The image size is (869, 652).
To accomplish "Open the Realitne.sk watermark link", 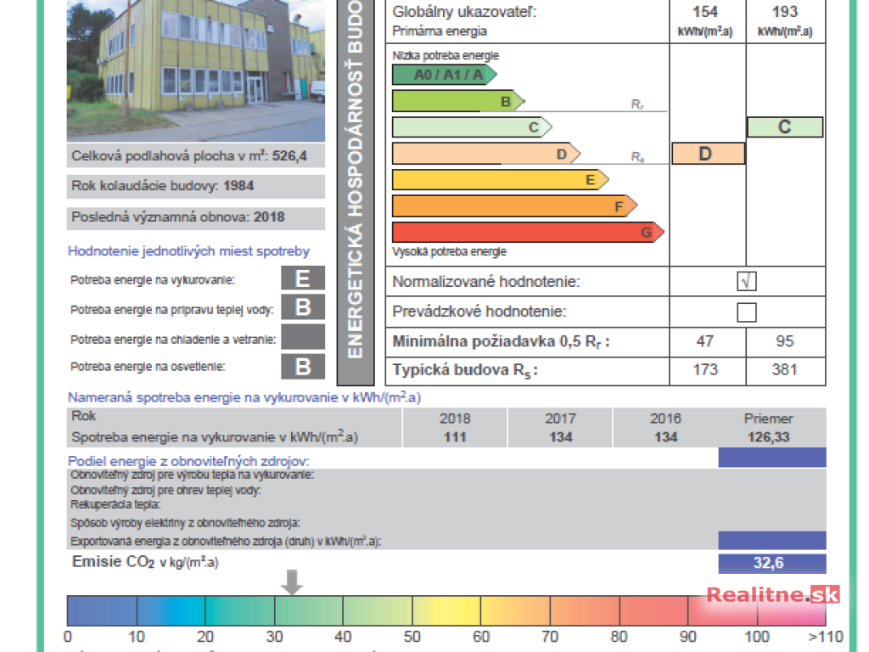I will [772, 595].
